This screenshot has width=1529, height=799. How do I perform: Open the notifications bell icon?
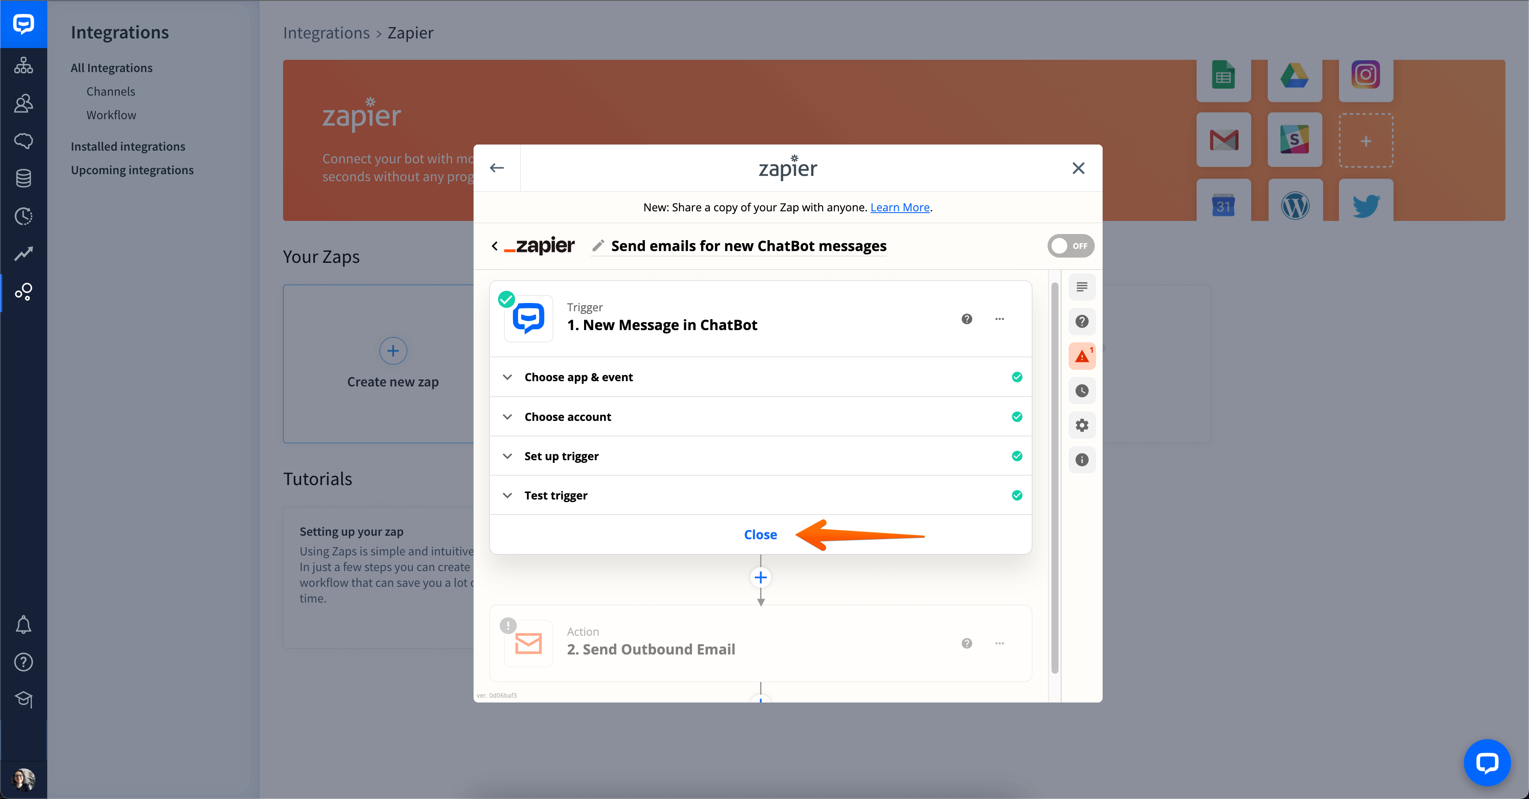[x=23, y=625]
